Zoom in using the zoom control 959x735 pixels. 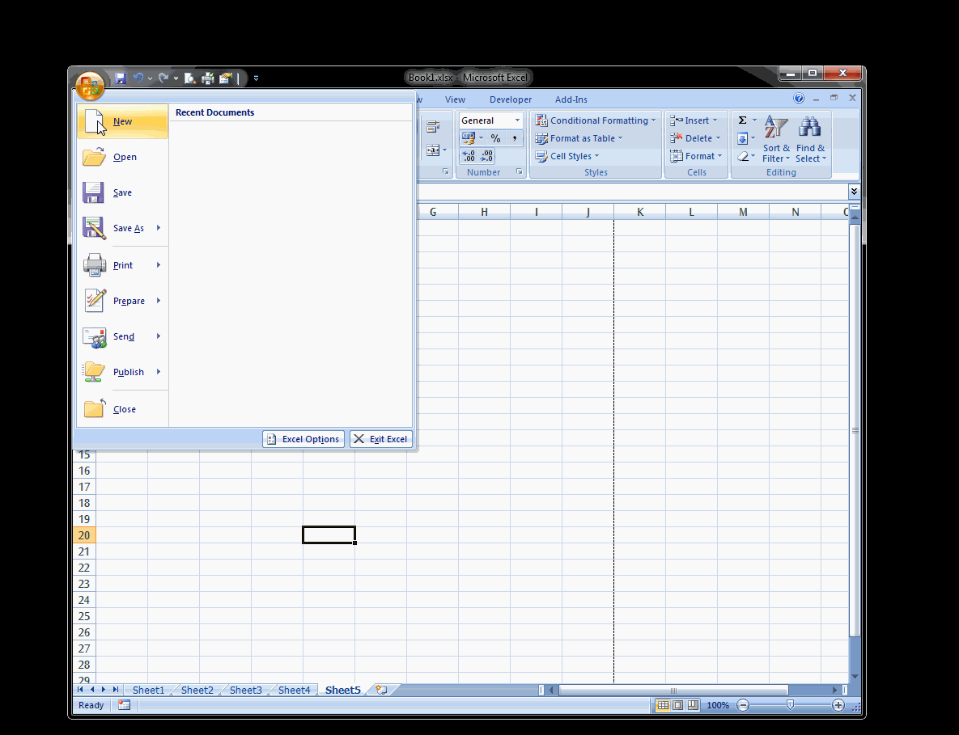point(838,704)
